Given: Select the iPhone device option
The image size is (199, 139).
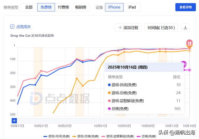Looking at the screenshot, I should coord(114,7).
